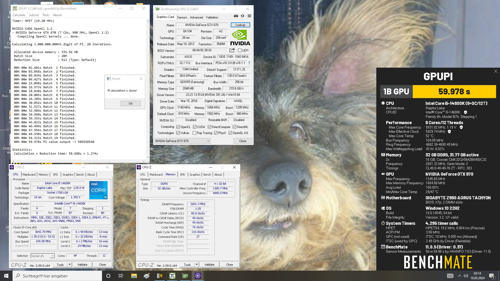Click the BIOS version share/export icon
Screen dimensions: 500x281
pyautogui.click(x=232, y=50)
